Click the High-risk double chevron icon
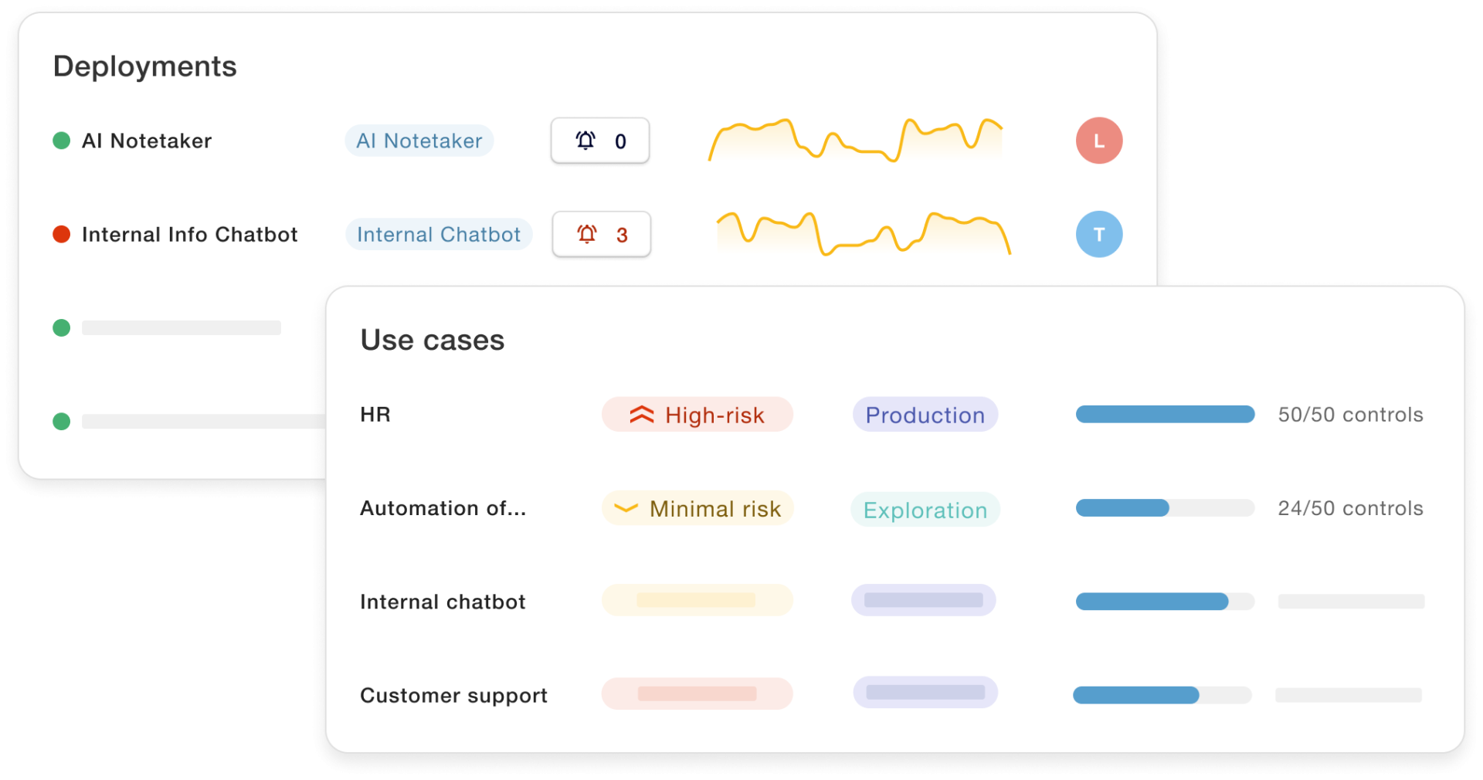 point(641,415)
